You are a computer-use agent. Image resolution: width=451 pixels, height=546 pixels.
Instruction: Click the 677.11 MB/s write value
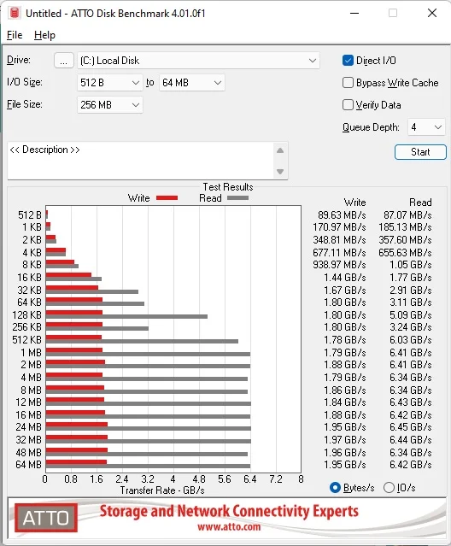click(x=339, y=253)
